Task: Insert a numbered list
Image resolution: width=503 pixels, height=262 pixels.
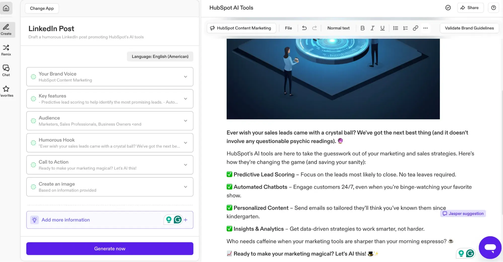Action: tap(405, 28)
